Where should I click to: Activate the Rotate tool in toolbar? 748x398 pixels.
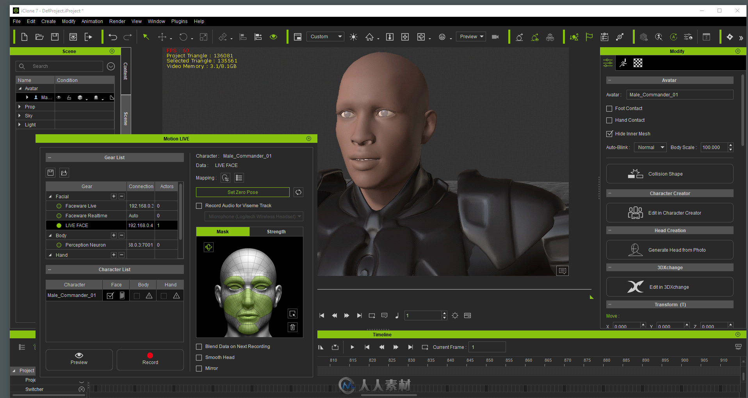(183, 37)
